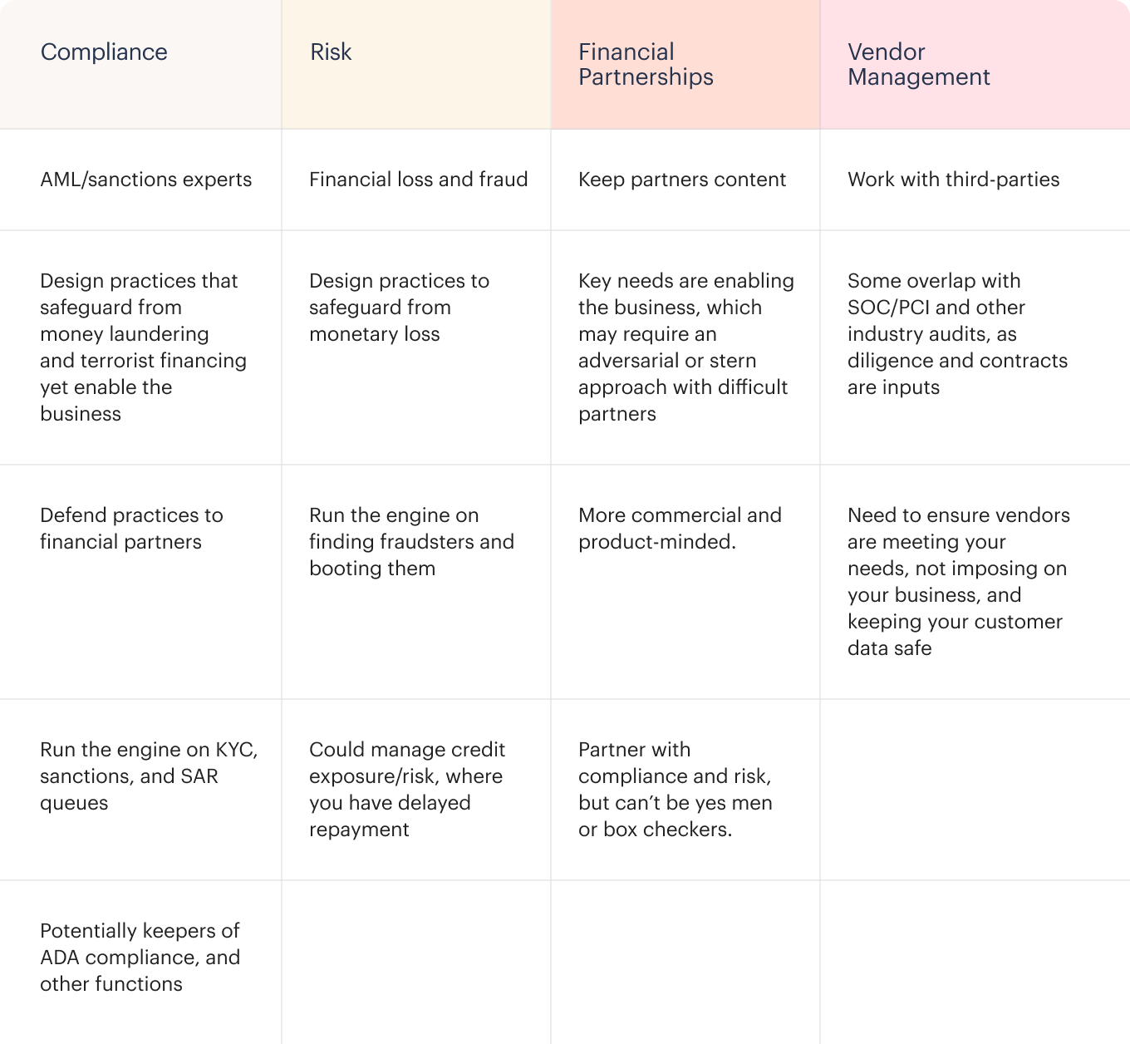
Task: Select the keeping customer data safe cell
Action: 958,581
